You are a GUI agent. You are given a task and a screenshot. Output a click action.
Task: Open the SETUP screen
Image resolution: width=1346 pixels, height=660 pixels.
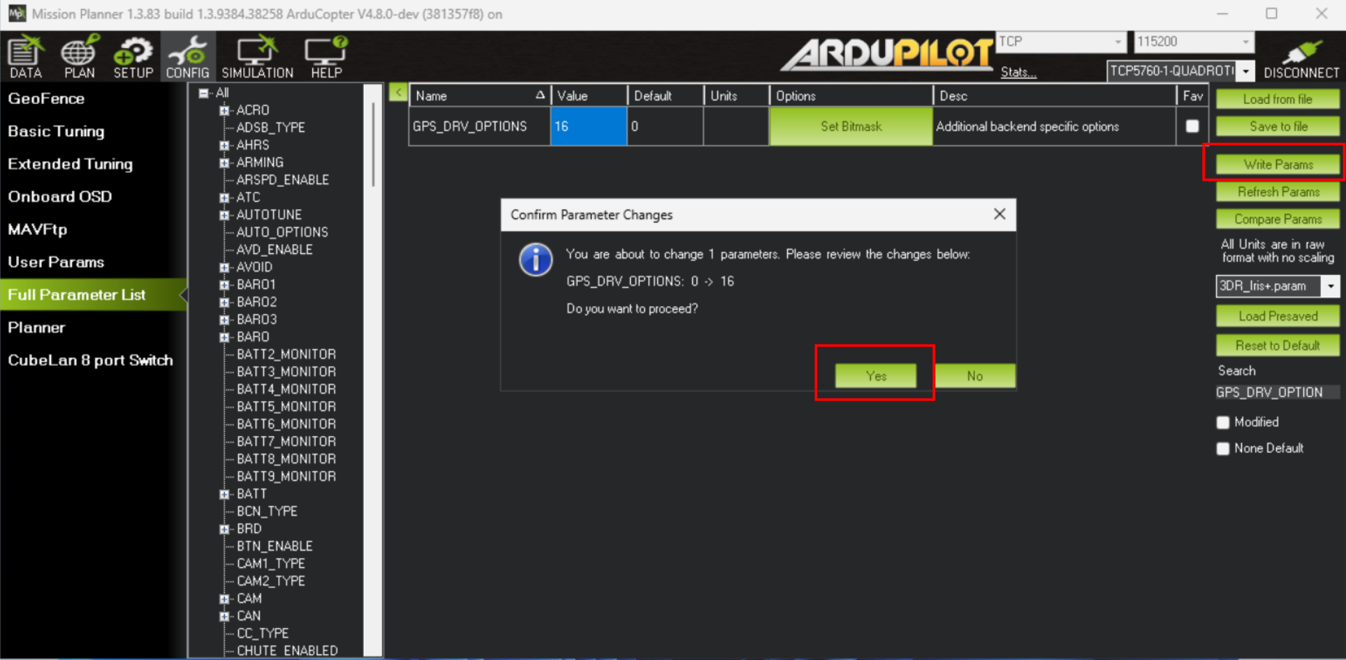(x=133, y=56)
